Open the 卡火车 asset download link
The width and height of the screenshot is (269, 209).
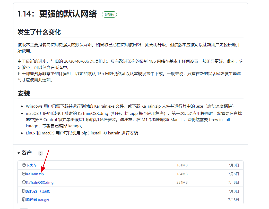tap(31, 165)
